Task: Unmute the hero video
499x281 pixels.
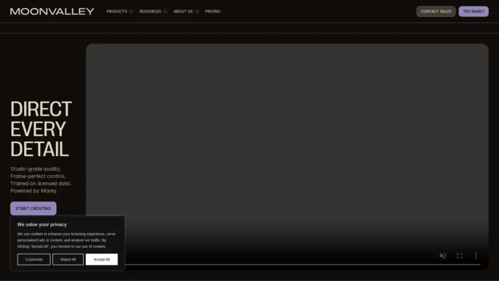Action: pos(442,256)
